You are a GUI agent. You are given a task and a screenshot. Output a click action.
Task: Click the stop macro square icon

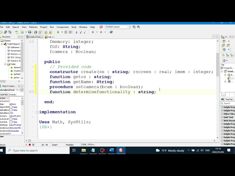click(x=33, y=145)
